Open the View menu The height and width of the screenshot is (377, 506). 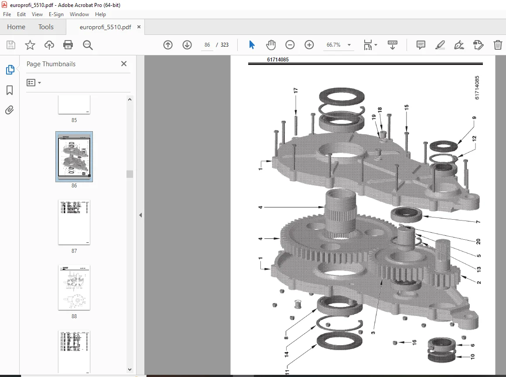pyautogui.click(x=37, y=14)
